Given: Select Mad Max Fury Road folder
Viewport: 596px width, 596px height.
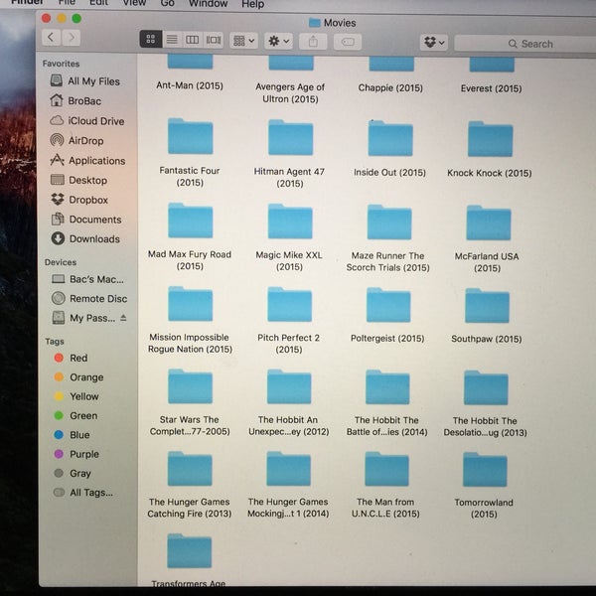Looking at the screenshot, I should [x=190, y=221].
